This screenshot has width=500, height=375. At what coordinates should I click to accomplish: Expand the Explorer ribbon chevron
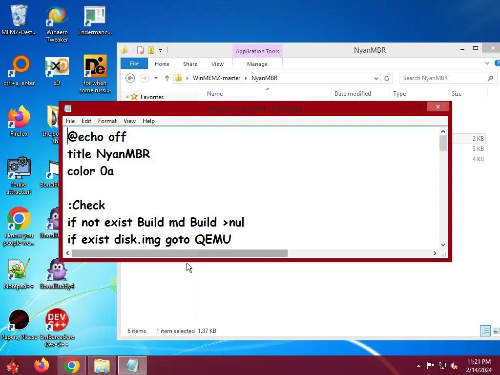(487, 63)
